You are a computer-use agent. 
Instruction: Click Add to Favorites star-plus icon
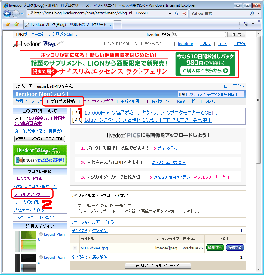click(16, 24)
